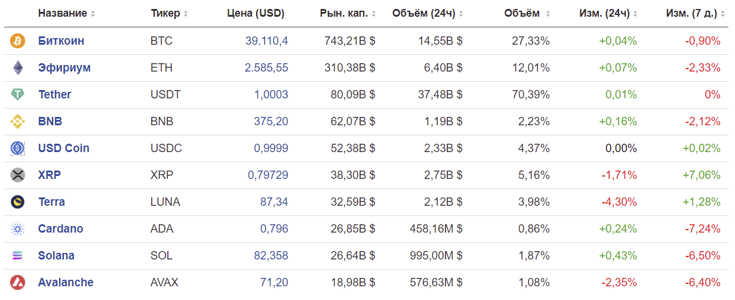Click the BNB logo icon

pyautogui.click(x=17, y=122)
